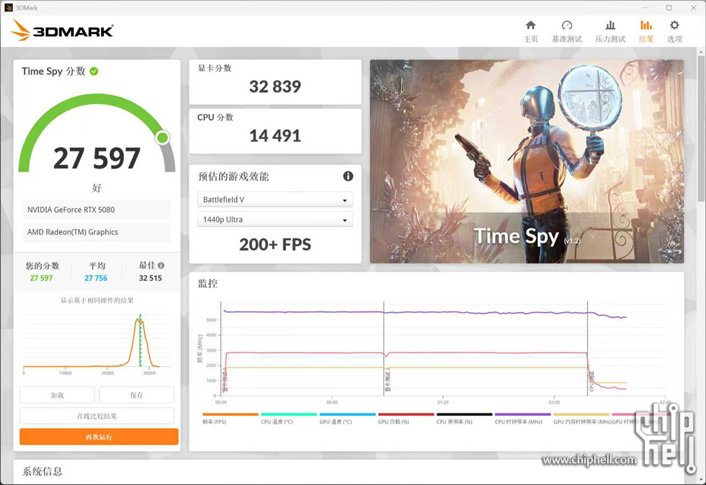Click the 预估的游戏效能 heading
Viewport: 706px width, 485px height.
pyautogui.click(x=233, y=177)
